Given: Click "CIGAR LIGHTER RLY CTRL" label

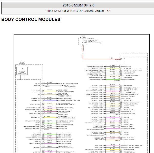Looking at the screenshot, I should pyautogui.click(x=131, y=94).
